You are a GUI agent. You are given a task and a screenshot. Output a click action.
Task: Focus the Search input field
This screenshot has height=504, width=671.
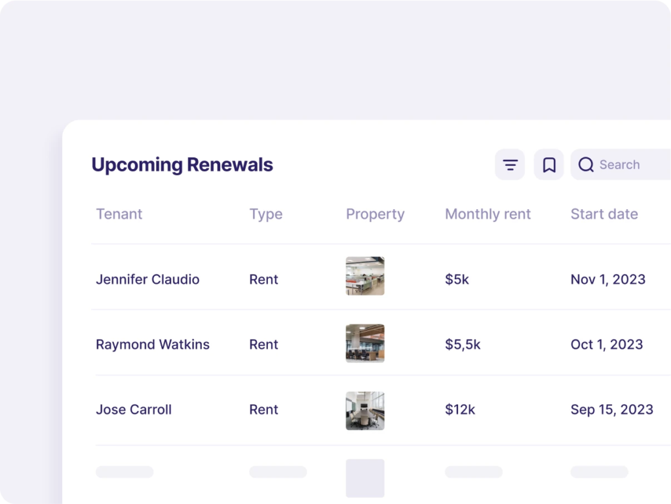[621, 165]
